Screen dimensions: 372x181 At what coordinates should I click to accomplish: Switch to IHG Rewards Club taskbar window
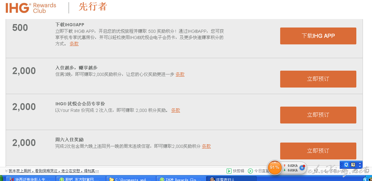(181, 179)
